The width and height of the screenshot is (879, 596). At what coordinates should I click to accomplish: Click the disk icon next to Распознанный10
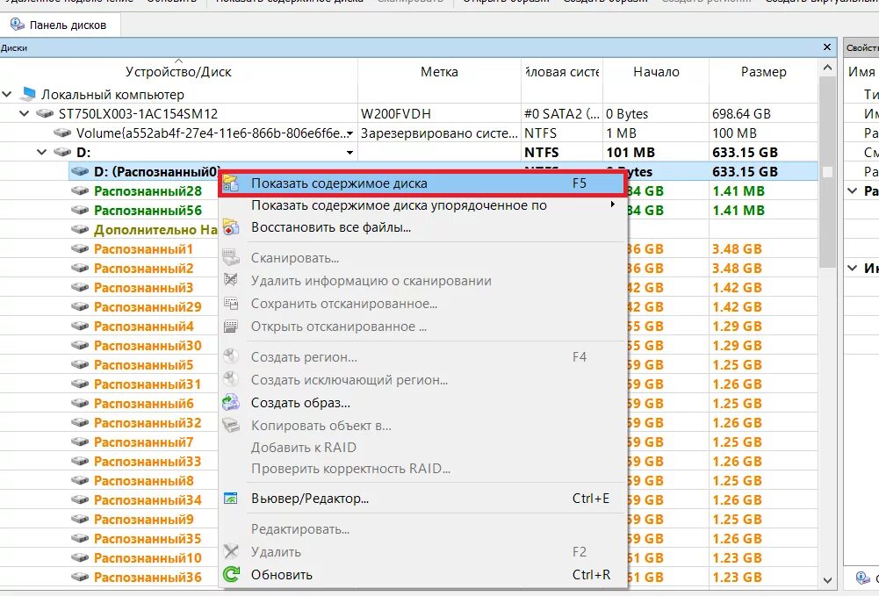pos(80,558)
